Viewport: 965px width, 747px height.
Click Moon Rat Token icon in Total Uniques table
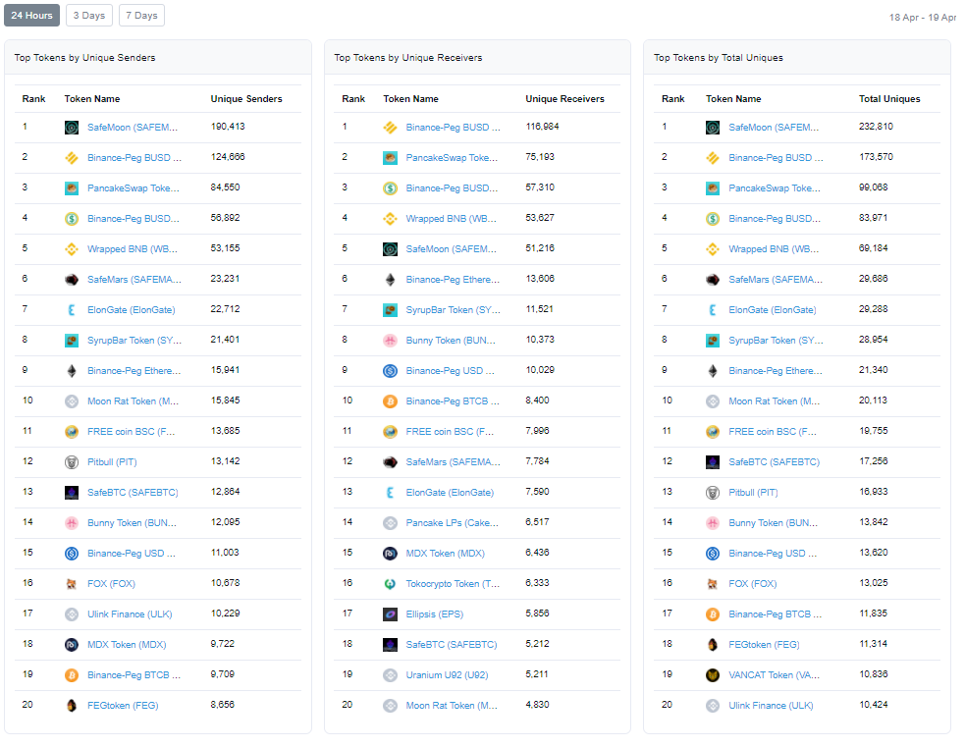click(x=713, y=401)
